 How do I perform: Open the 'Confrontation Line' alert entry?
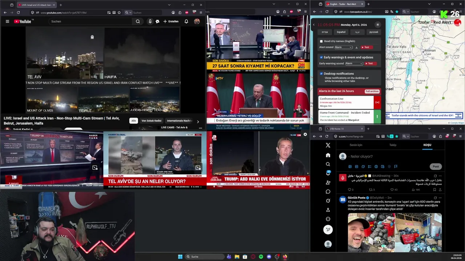point(346,102)
